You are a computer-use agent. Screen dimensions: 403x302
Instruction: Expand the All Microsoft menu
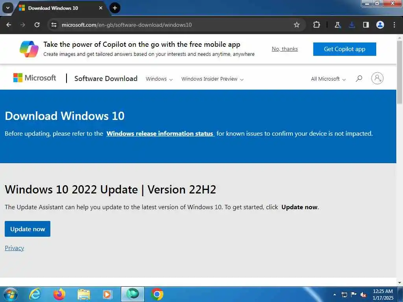coord(328,79)
